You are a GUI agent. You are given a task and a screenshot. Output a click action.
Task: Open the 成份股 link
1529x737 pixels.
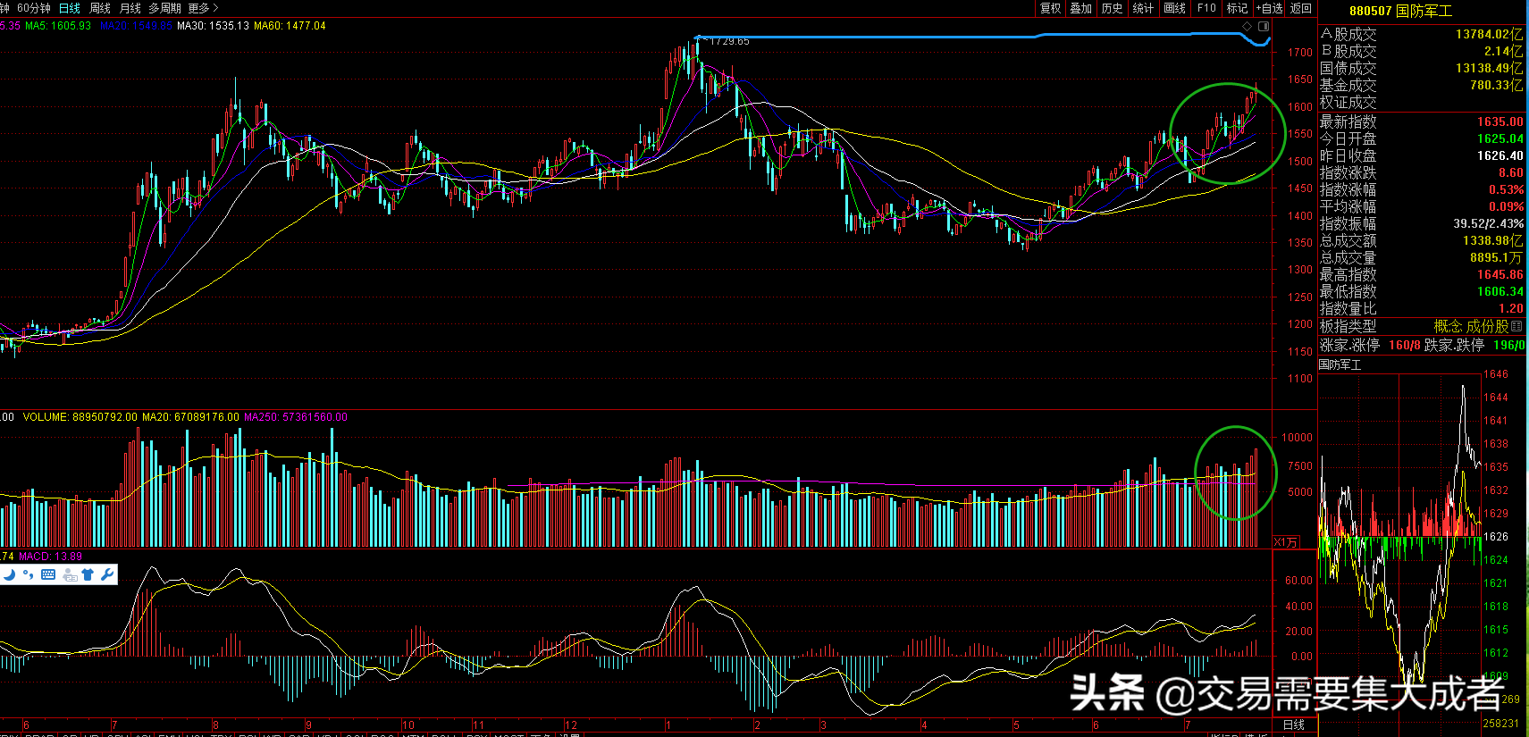1487,327
